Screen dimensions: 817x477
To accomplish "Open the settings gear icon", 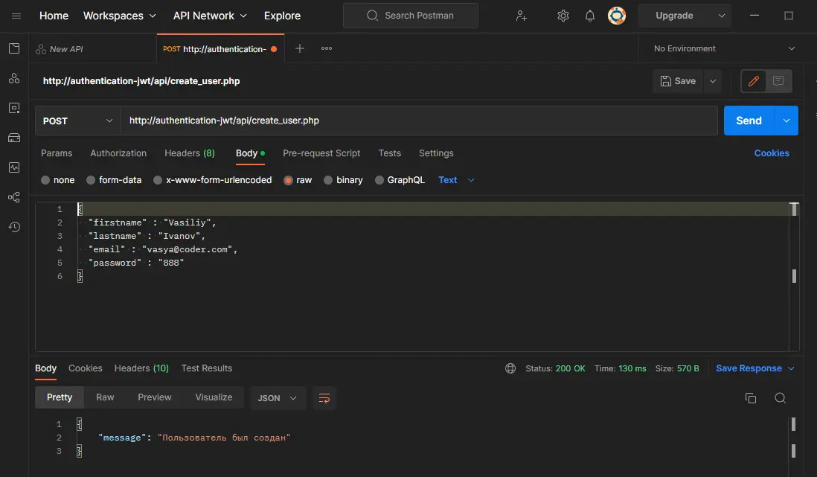I will [563, 16].
